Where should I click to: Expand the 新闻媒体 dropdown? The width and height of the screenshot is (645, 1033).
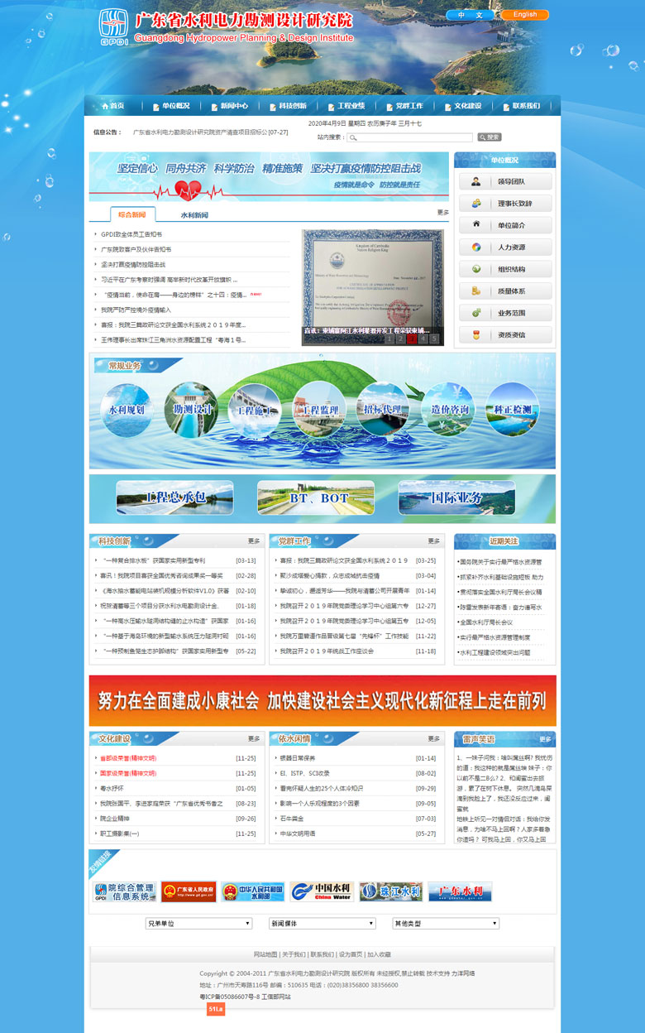point(322,923)
